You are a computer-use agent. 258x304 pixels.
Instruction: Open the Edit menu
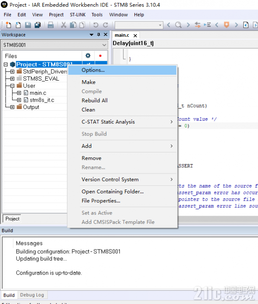click(x=22, y=15)
